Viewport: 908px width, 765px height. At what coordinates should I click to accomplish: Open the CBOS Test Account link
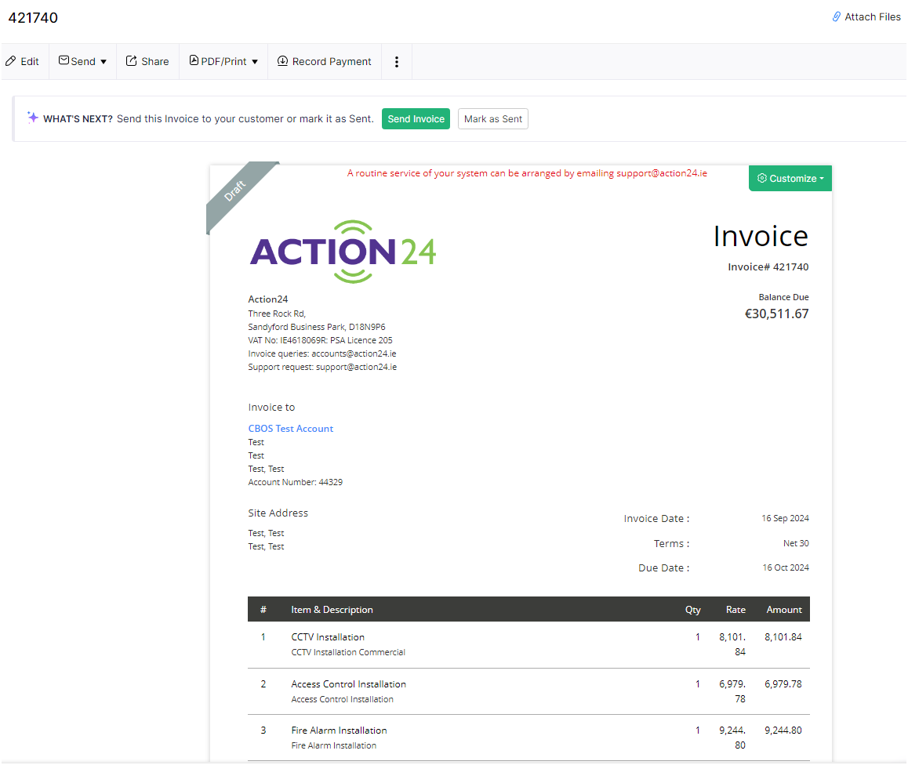click(290, 429)
